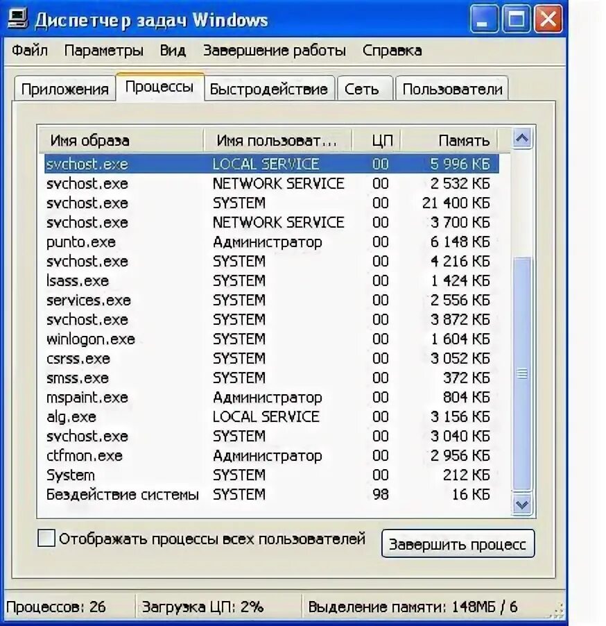Select svchost.exe using 3 700 КБ
Image resolution: width=606 pixels, height=626 pixels.
pos(271,222)
